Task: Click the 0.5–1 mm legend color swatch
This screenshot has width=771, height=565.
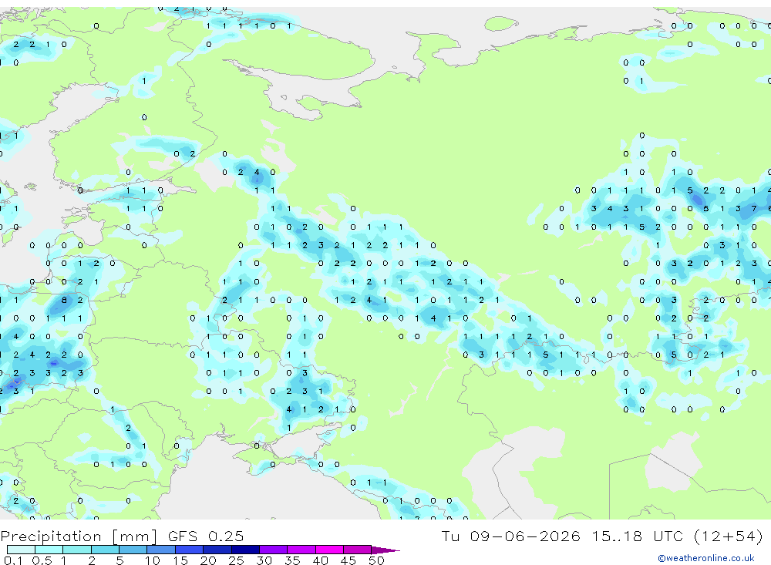Action: click(x=49, y=550)
